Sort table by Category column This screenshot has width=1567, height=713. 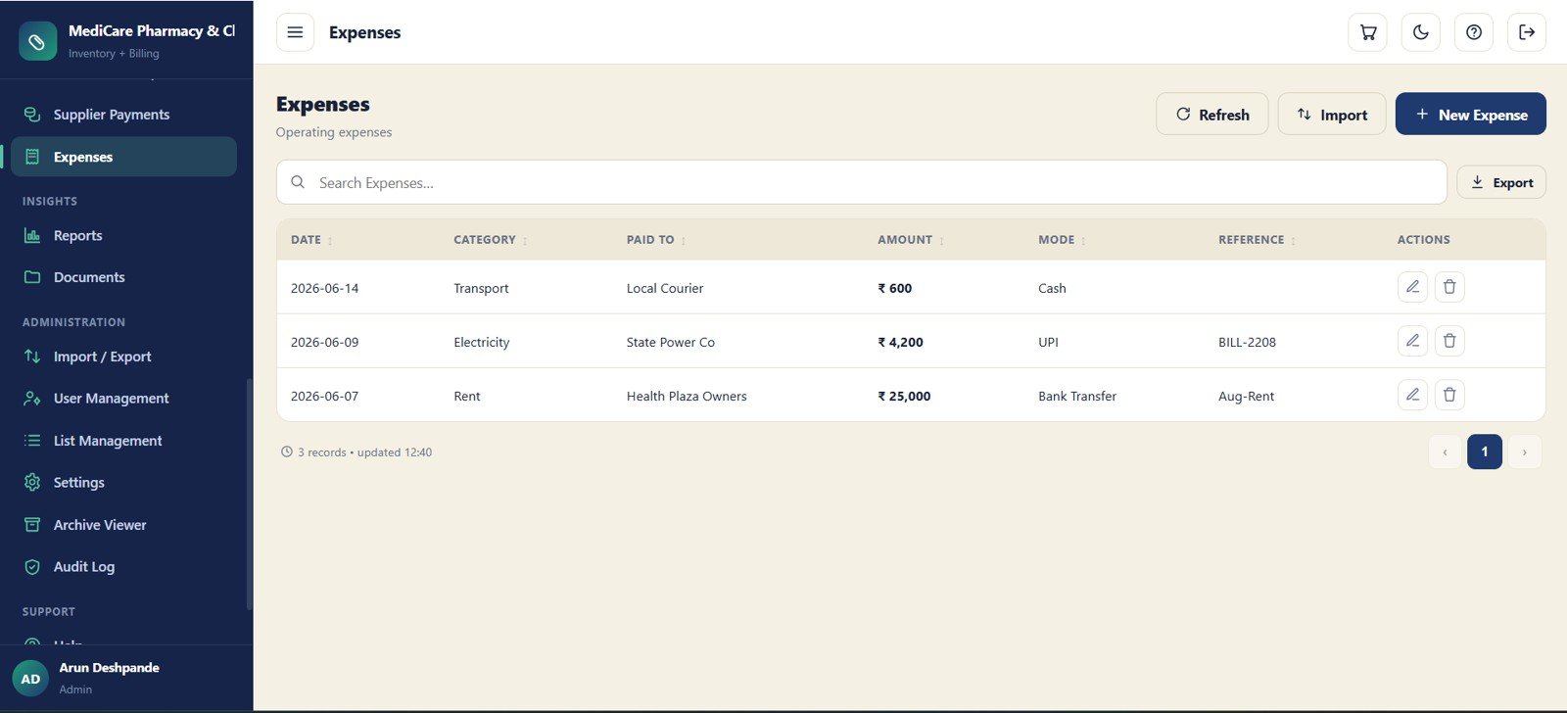click(491, 240)
